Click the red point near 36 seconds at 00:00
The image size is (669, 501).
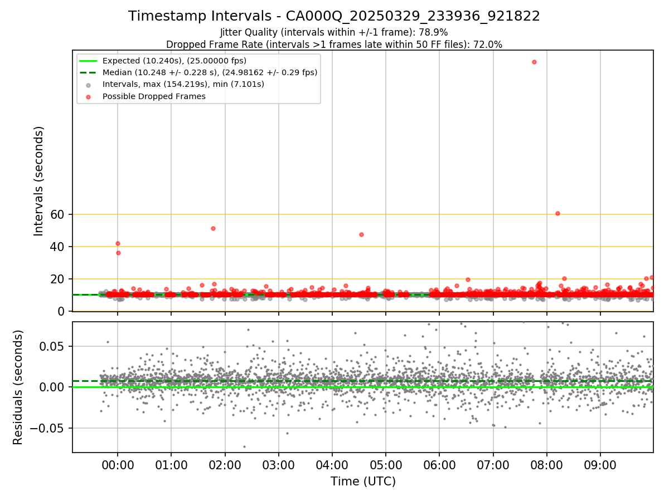(118, 253)
